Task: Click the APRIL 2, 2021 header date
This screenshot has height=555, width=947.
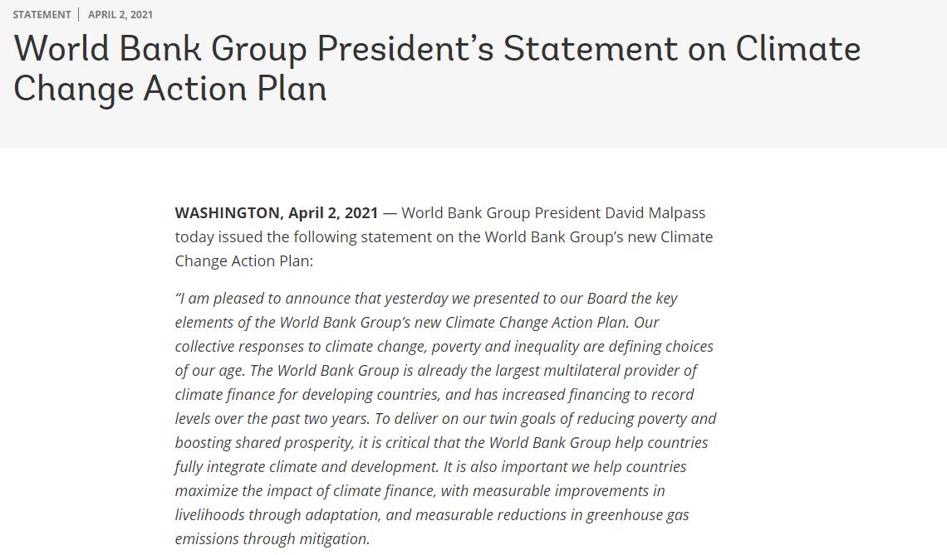Action: point(120,14)
